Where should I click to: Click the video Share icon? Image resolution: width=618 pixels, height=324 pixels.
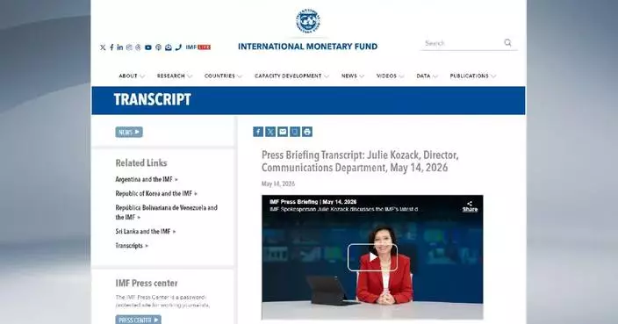(x=470, y=206)
